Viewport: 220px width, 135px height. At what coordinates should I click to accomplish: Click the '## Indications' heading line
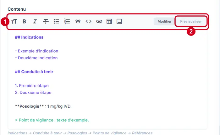tap(29, 37)
